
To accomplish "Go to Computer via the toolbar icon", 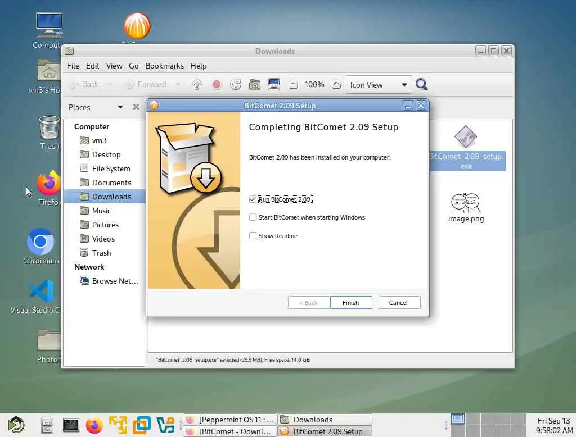I will [274, 85].
